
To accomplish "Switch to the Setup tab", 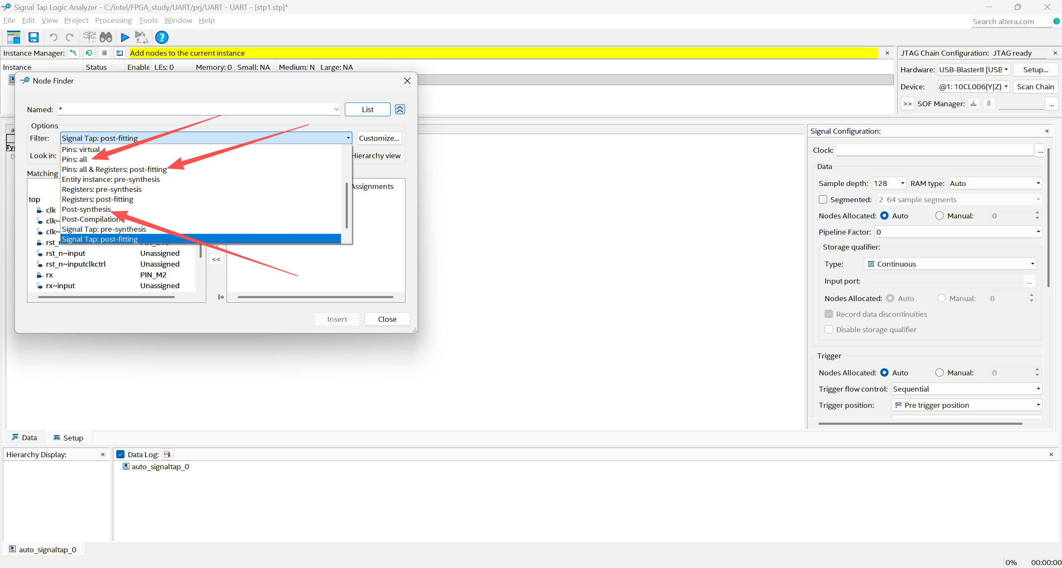I will (68, 438).
